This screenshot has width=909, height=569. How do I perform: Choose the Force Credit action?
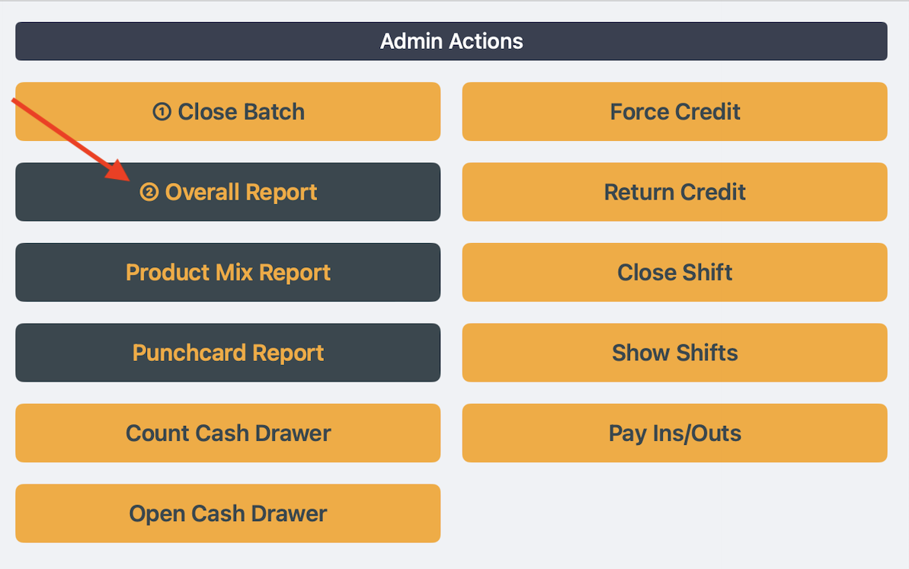pos(674,112)
